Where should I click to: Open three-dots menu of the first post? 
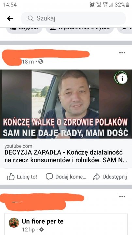[x=122, y=53]
